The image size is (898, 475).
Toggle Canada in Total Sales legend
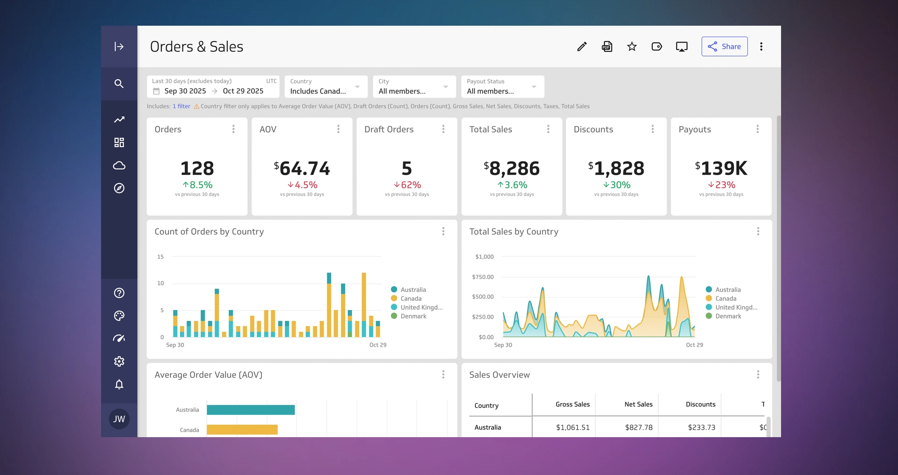tap(724, 298)
